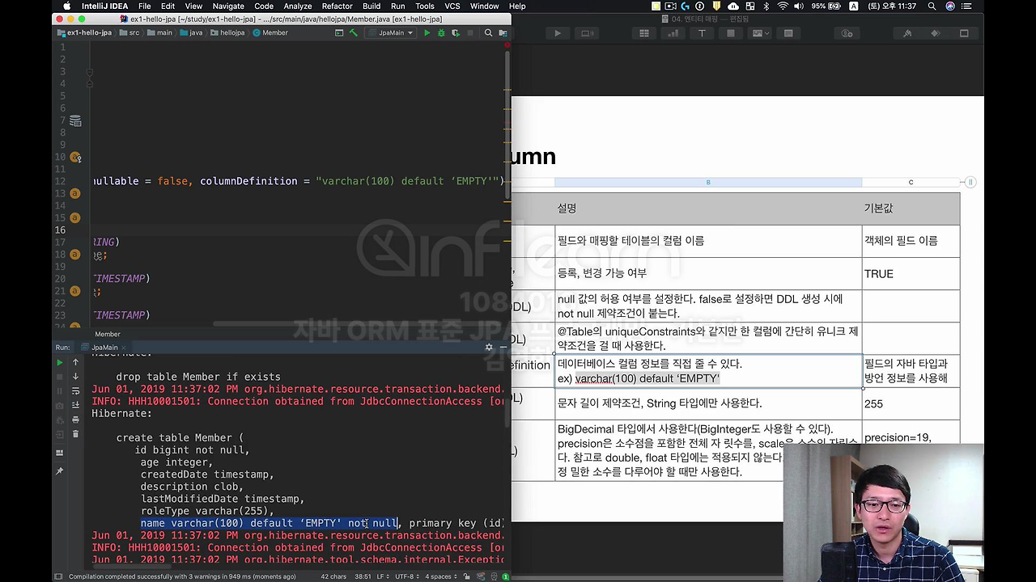Viewport: 1036px width, 582px height.
Task: Open the Refactor menu
Action: coord(337,6)
